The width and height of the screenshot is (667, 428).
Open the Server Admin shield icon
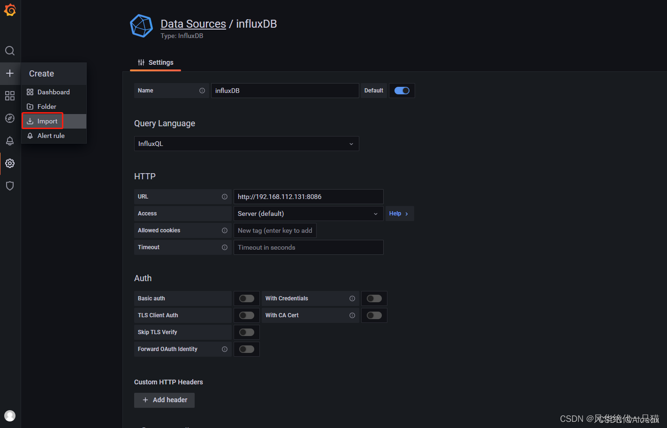(x=10, y=186)
